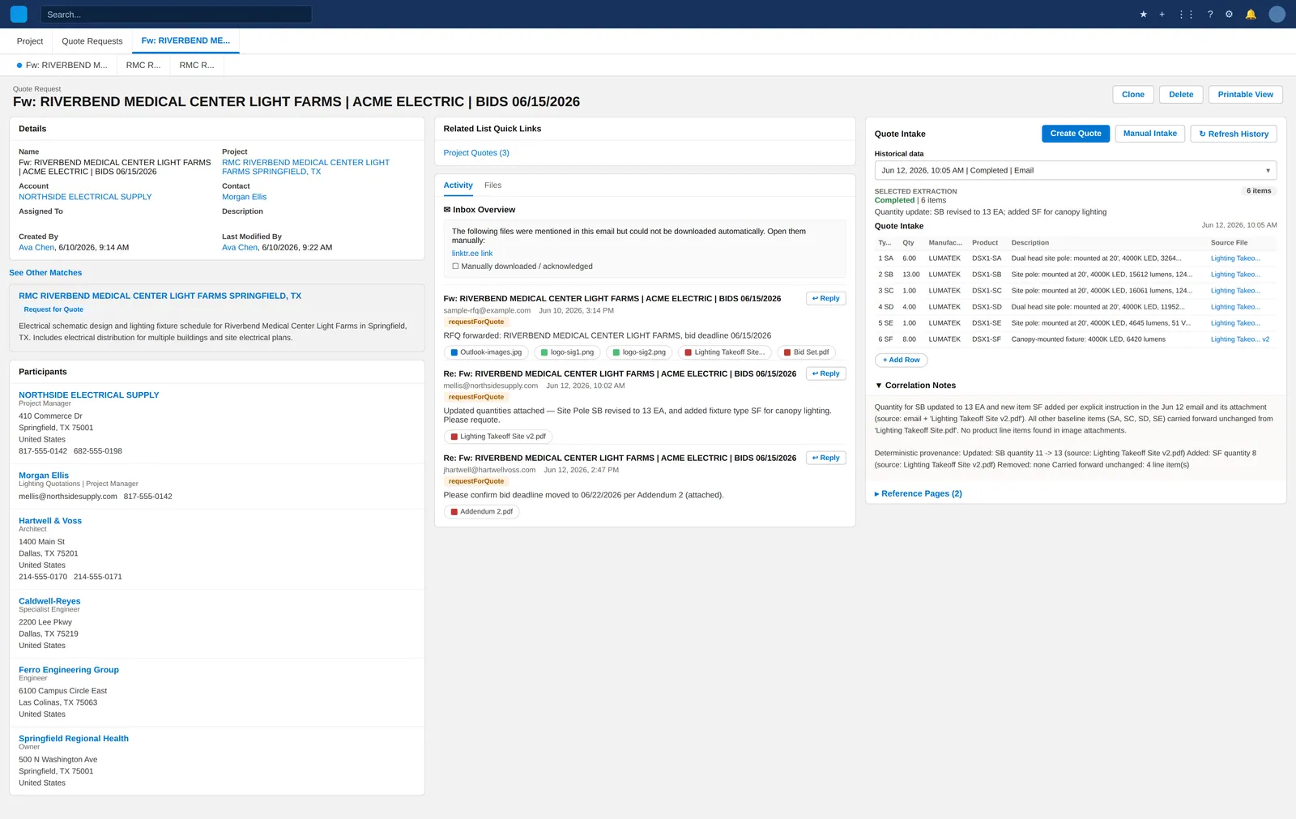Add a row to Quote Intake

click(x=901, y=360)
